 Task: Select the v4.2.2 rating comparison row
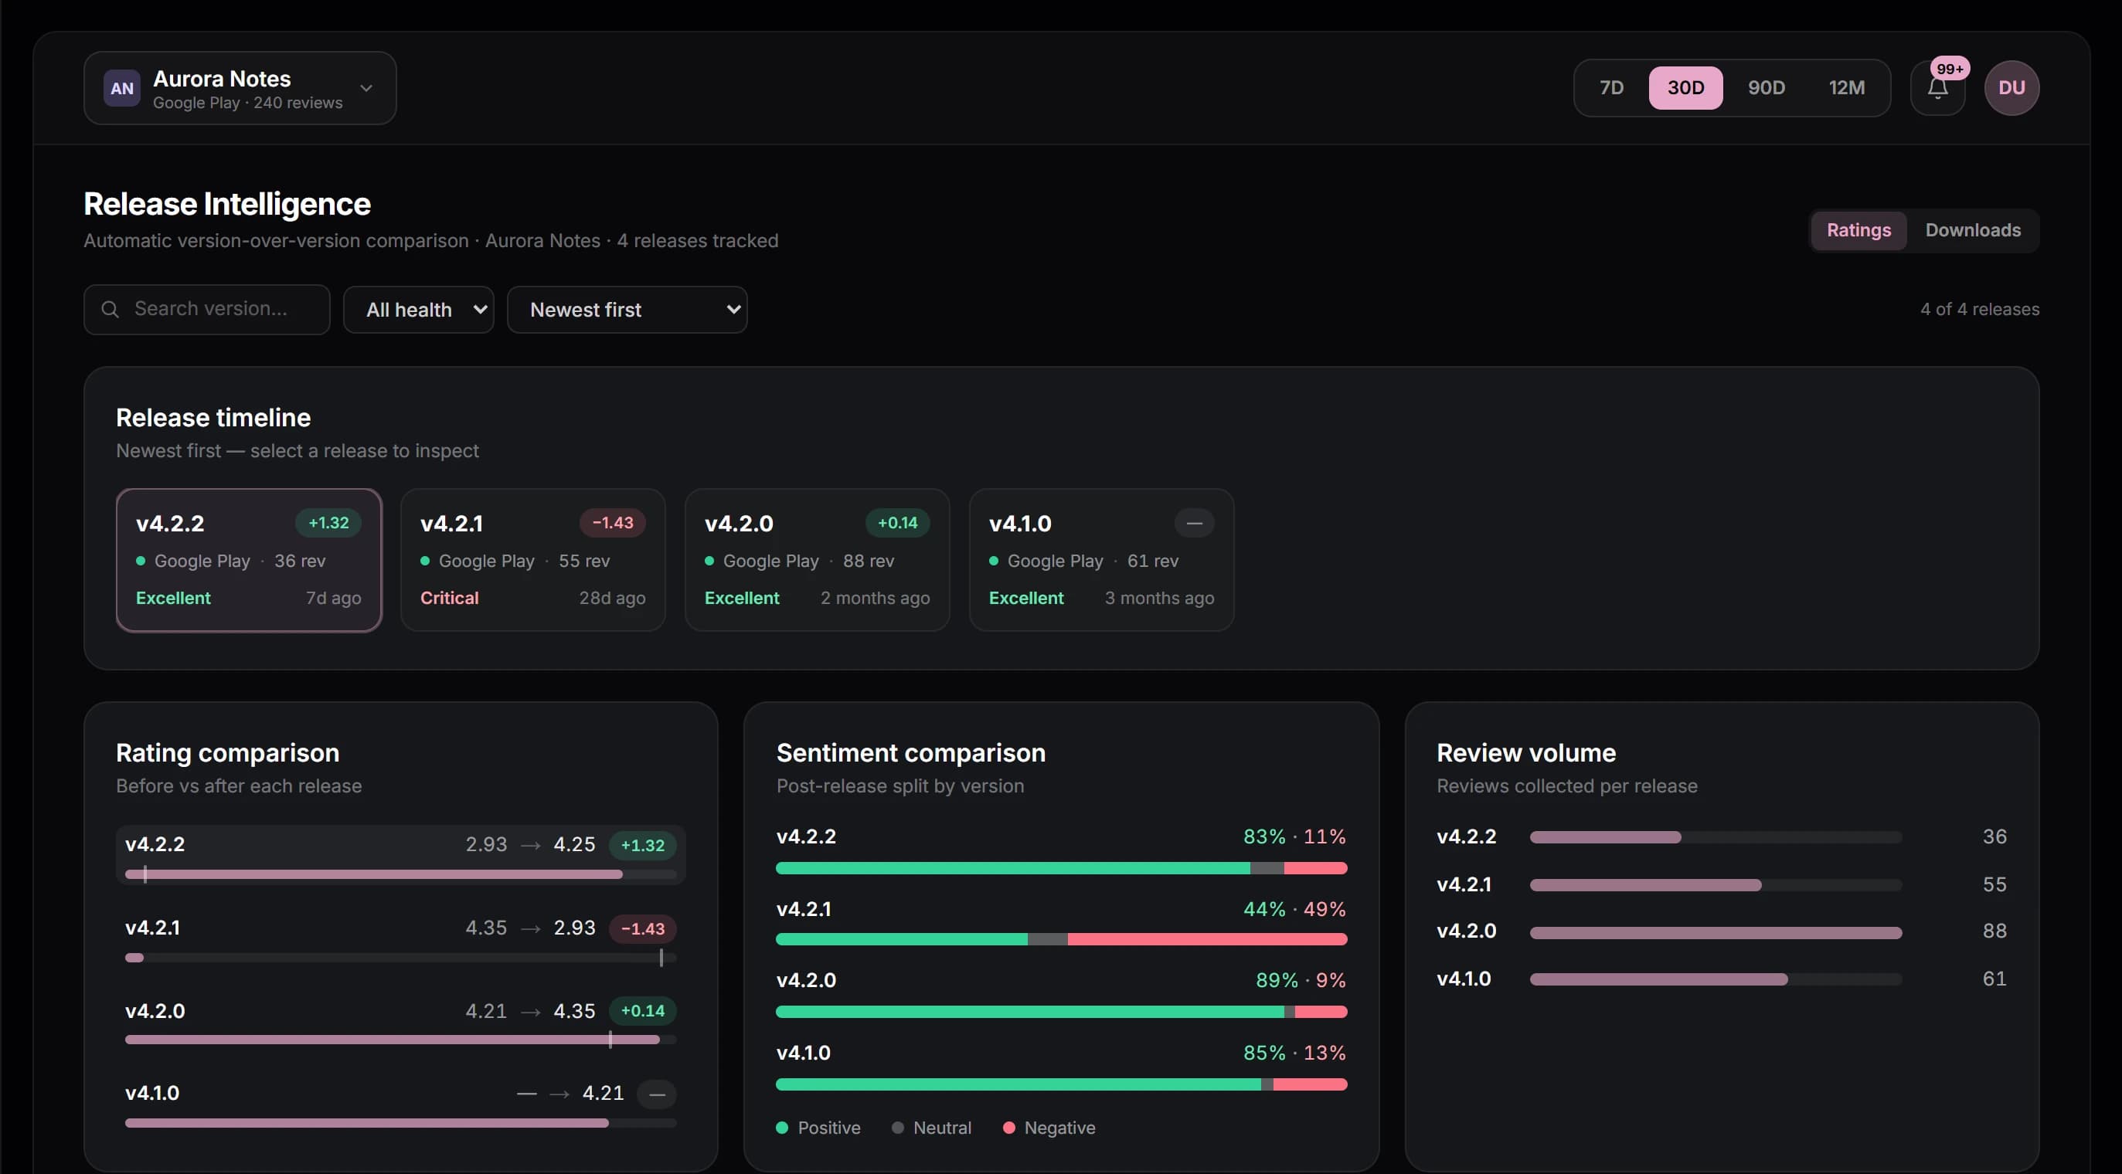(x=400, y=855)
